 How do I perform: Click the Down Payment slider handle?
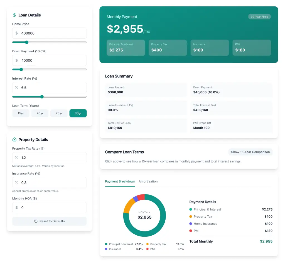21,69
